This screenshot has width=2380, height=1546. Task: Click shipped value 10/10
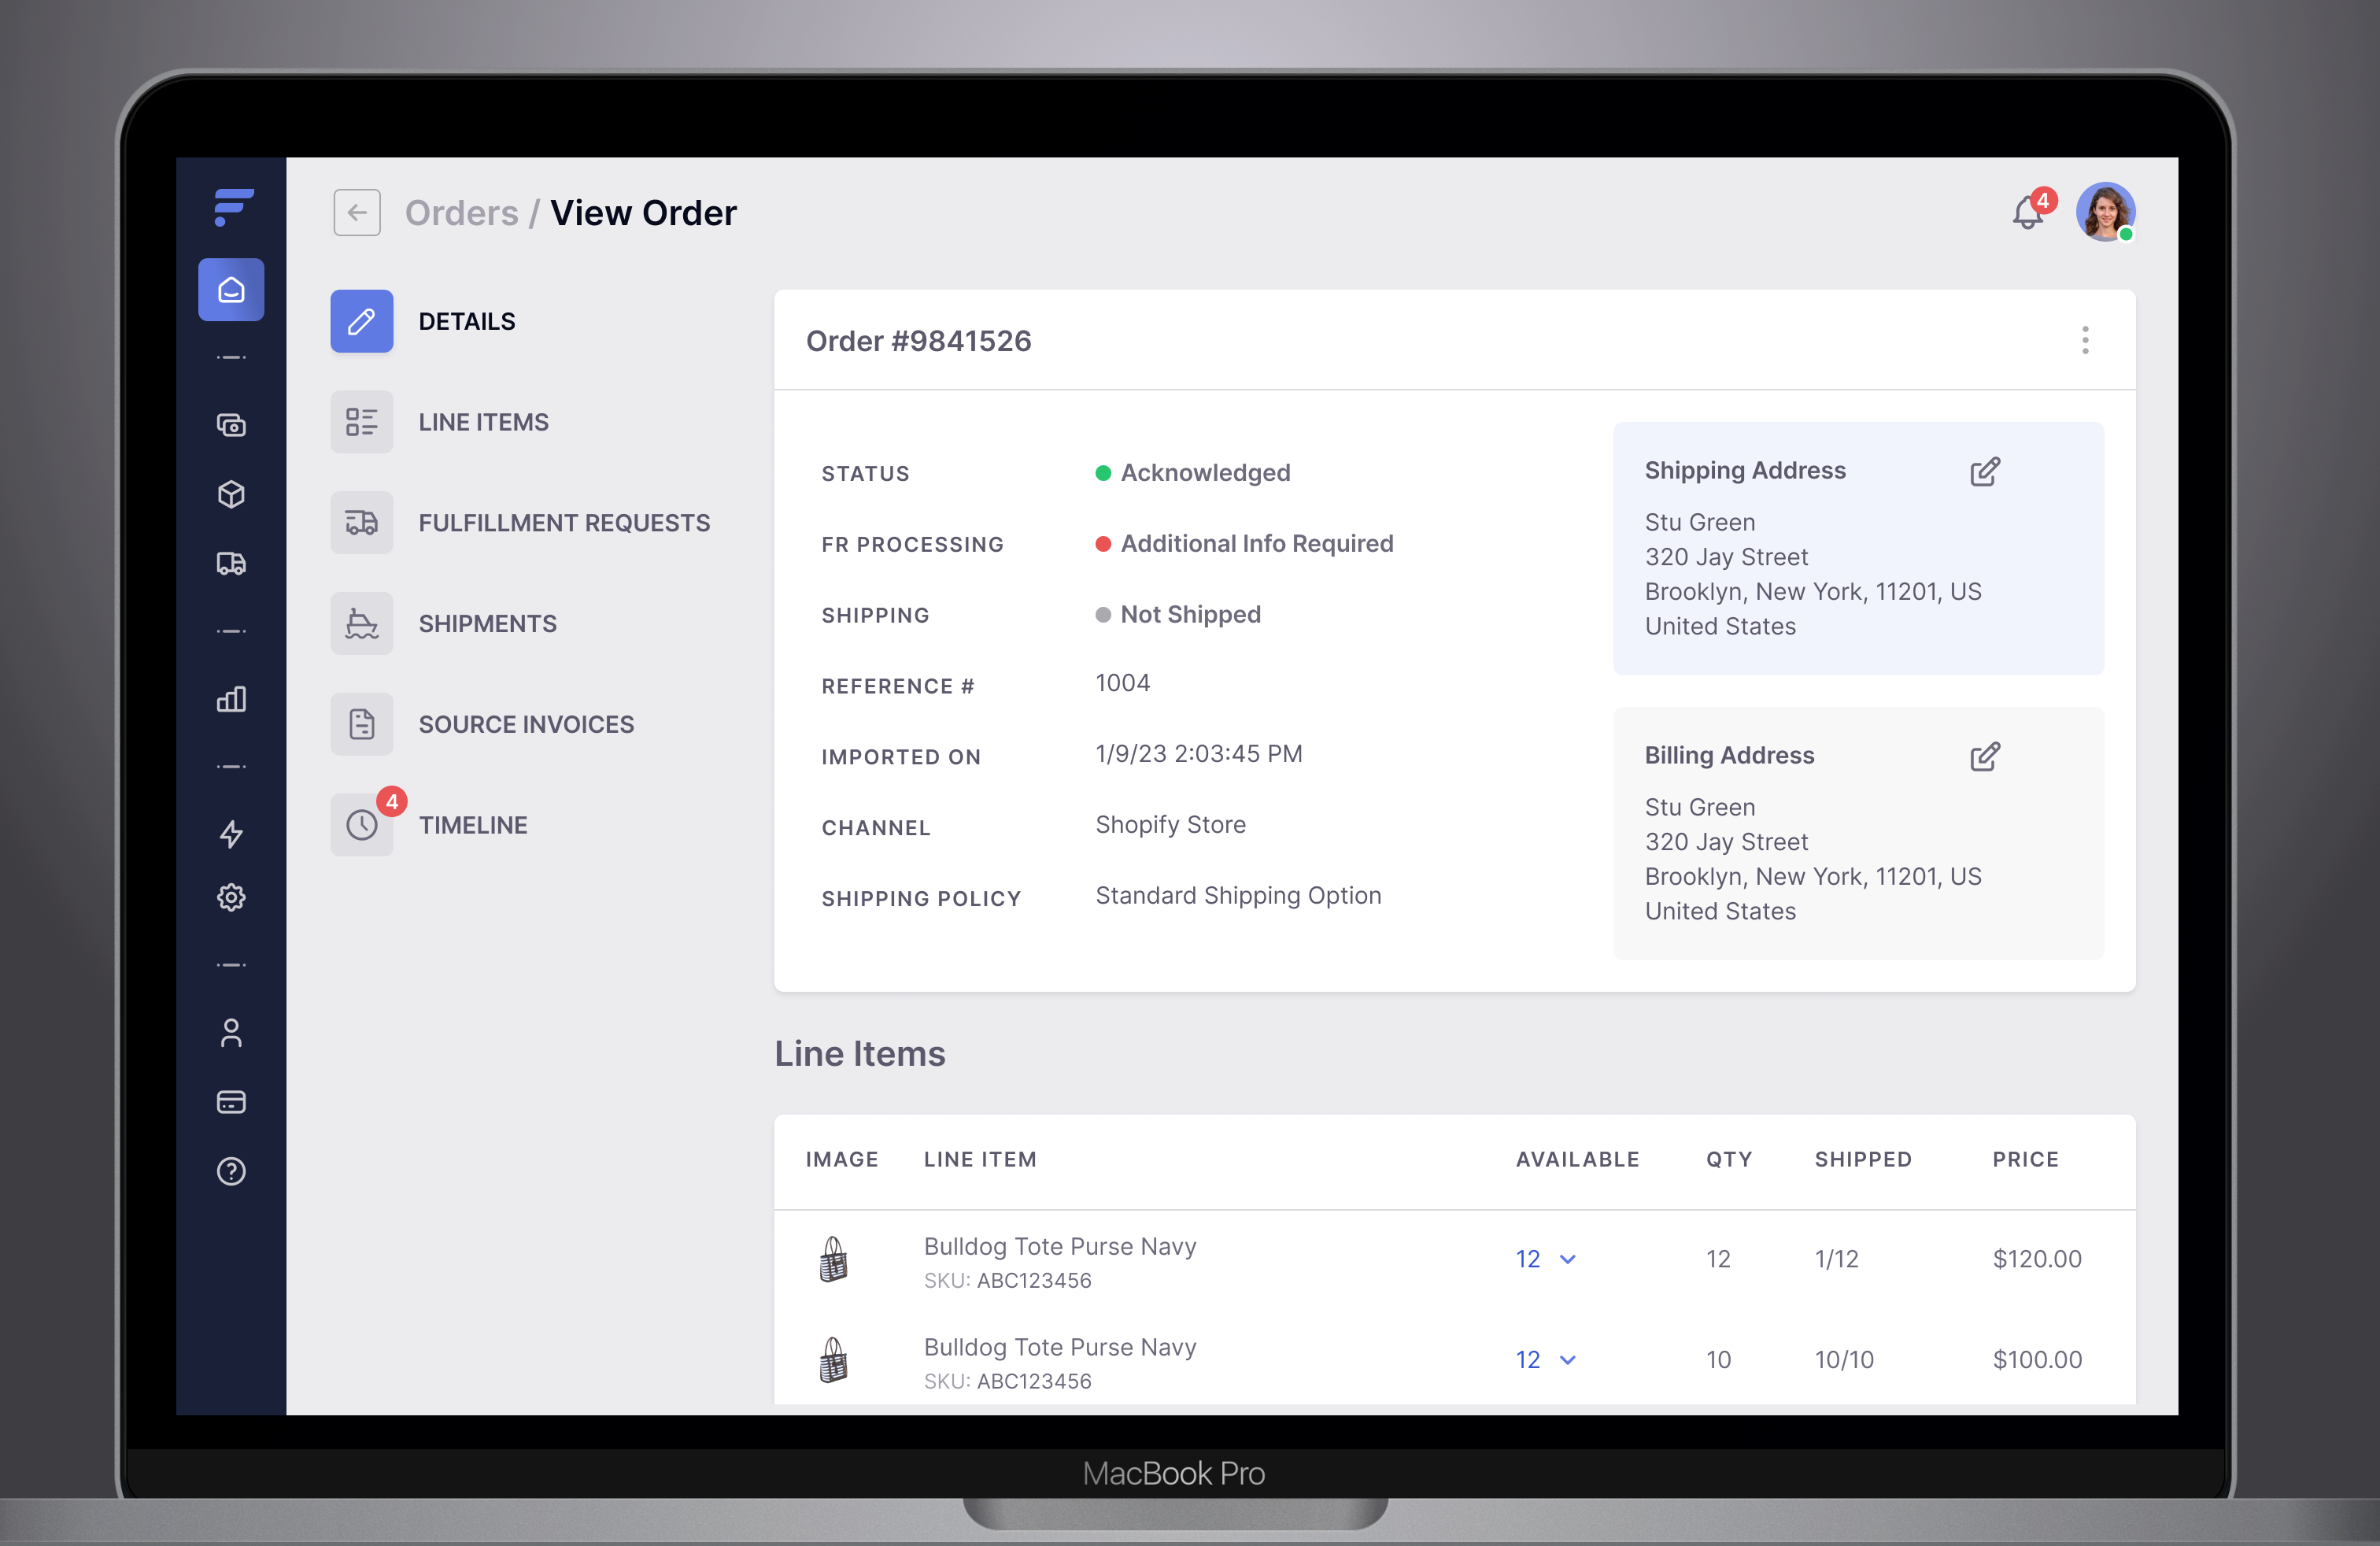1844,1360
